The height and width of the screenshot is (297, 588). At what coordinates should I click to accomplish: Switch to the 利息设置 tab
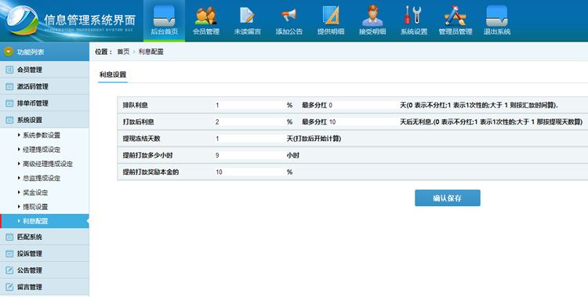pyautogui.click(x=112, y=74)
